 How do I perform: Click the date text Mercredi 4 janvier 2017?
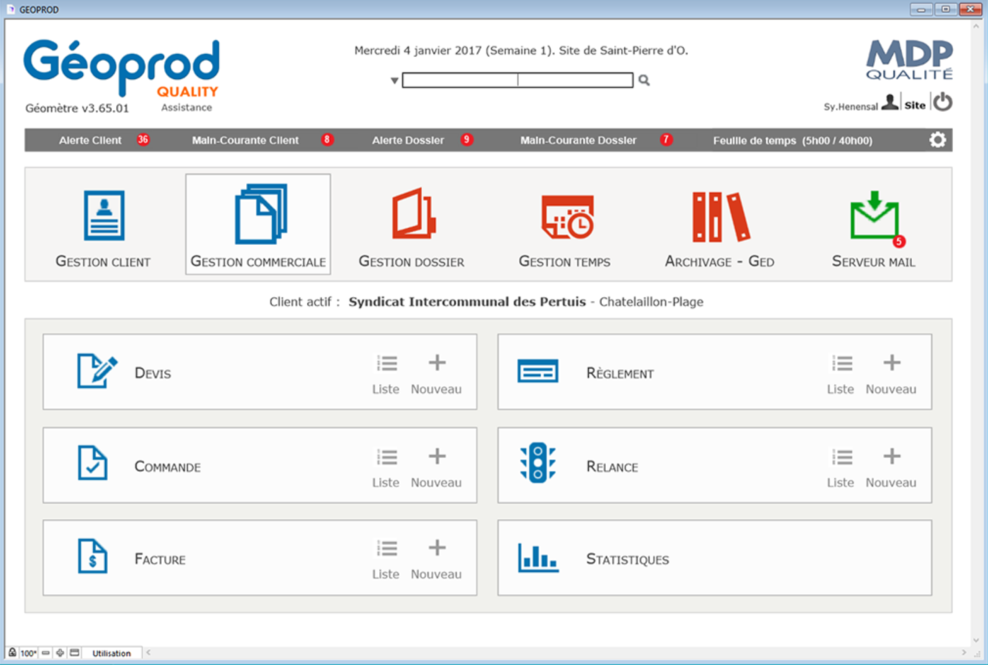point(418,51)
